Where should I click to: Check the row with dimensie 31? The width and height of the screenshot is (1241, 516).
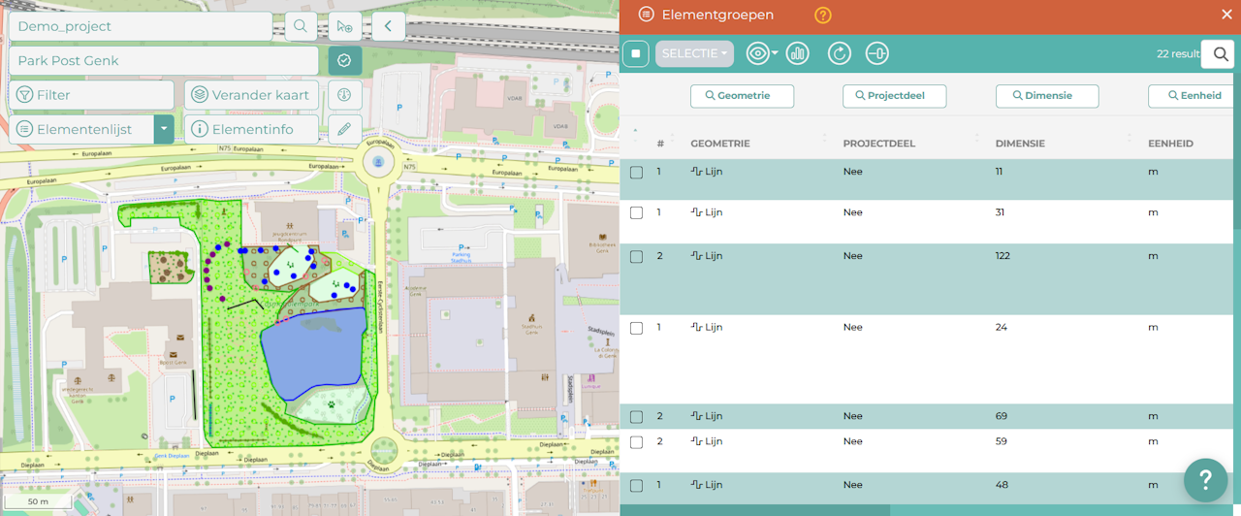coord(636,212)
